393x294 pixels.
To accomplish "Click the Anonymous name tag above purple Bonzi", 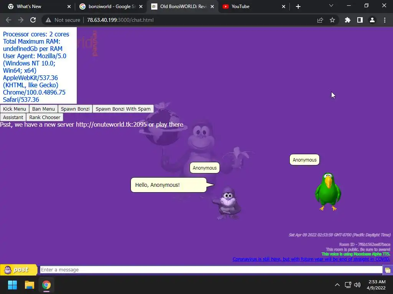I will pyautogui.click(x=205, y=168).
